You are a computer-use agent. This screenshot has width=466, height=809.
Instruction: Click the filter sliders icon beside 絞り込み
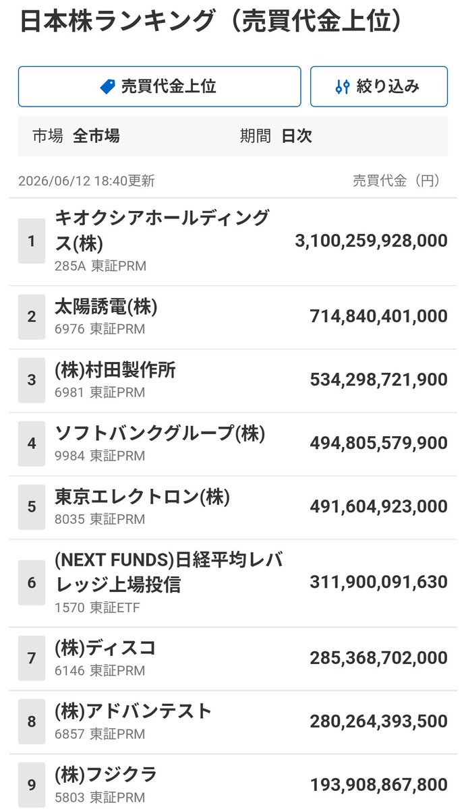coord(343,86)
